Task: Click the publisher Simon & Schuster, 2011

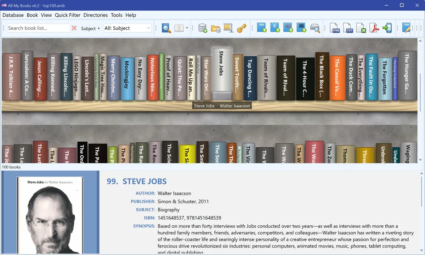Action: (x=183, y=202)
